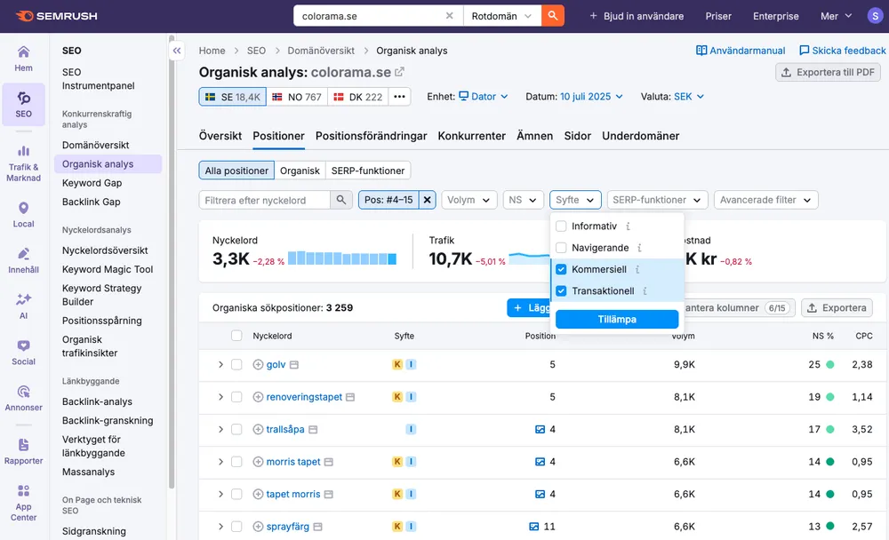889x540 pixels.
Task: Switch to the Positionsförändringar tab
Action: pyautogui.click(x=371, y=136)
